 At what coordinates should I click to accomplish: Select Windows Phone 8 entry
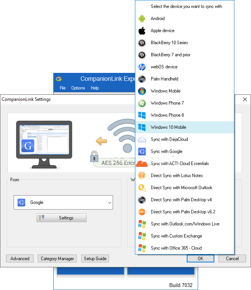tap(185, 115)
